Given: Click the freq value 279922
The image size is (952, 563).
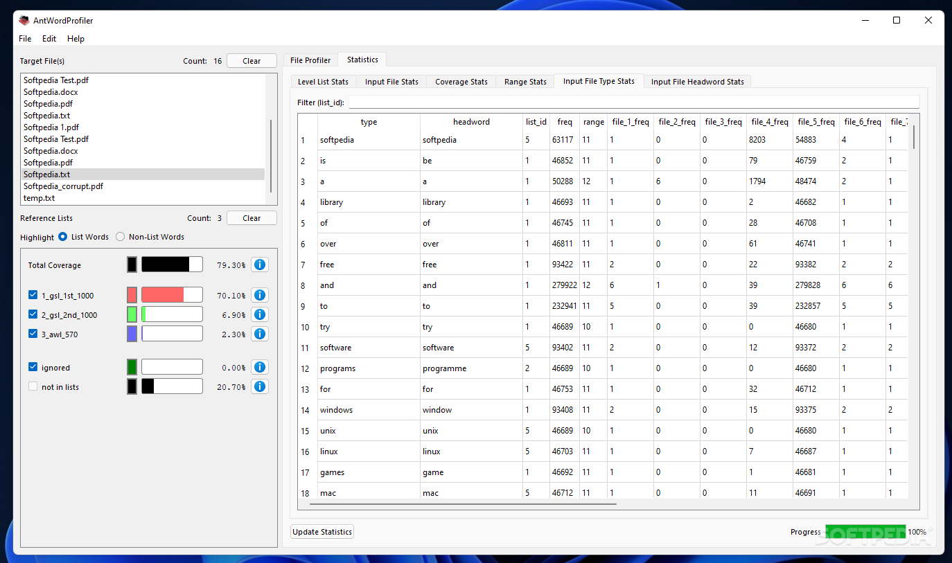Looking at the screenshot, I should point(565,285).
